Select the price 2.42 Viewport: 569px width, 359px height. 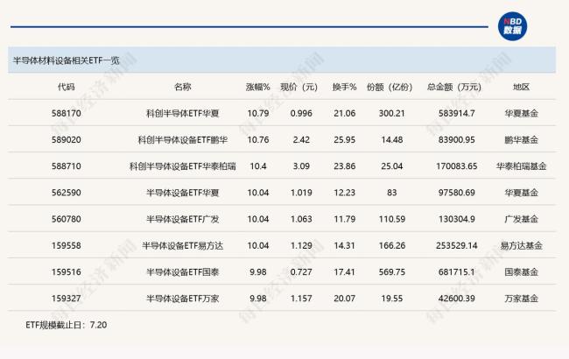pos(301,140)
